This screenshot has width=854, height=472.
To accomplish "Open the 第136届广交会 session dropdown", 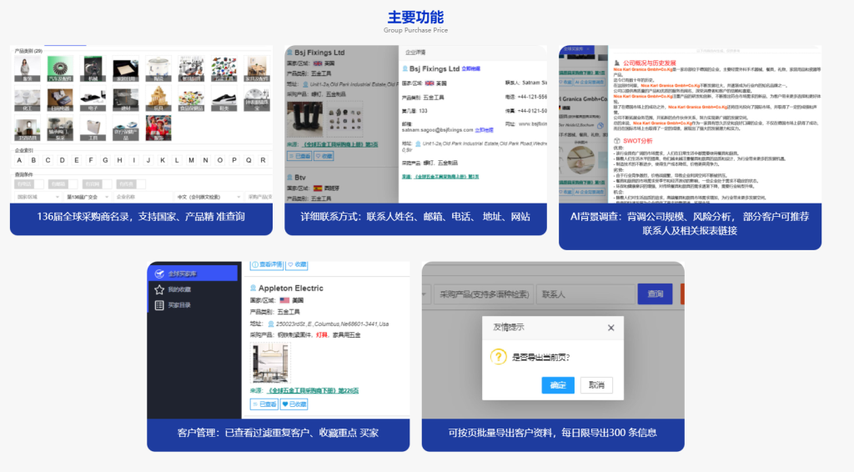I will click(85, 197).
